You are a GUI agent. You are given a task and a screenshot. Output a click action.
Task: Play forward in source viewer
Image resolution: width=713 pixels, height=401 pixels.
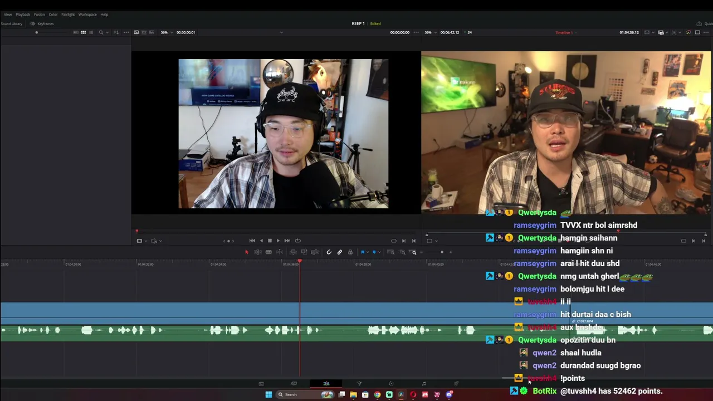278,241
